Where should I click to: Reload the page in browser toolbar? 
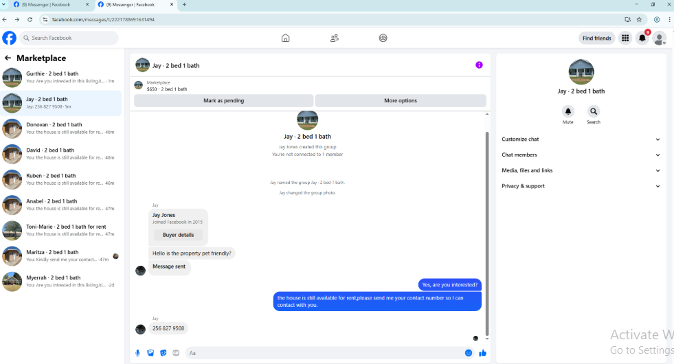pos(30,19)
